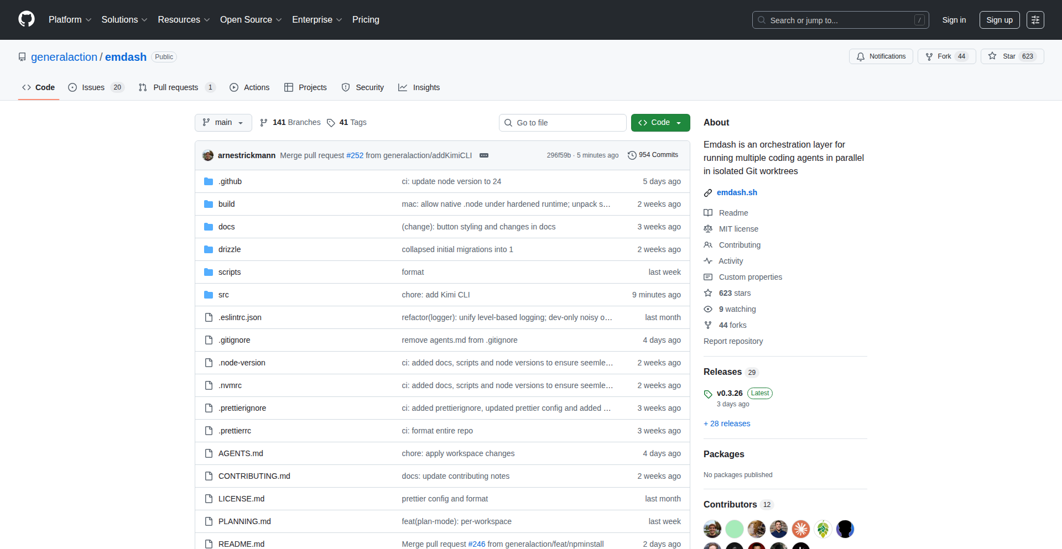Click the link icon beside emdash.sh
Viewport: 1062px width, 549px height.
point(708,193)
